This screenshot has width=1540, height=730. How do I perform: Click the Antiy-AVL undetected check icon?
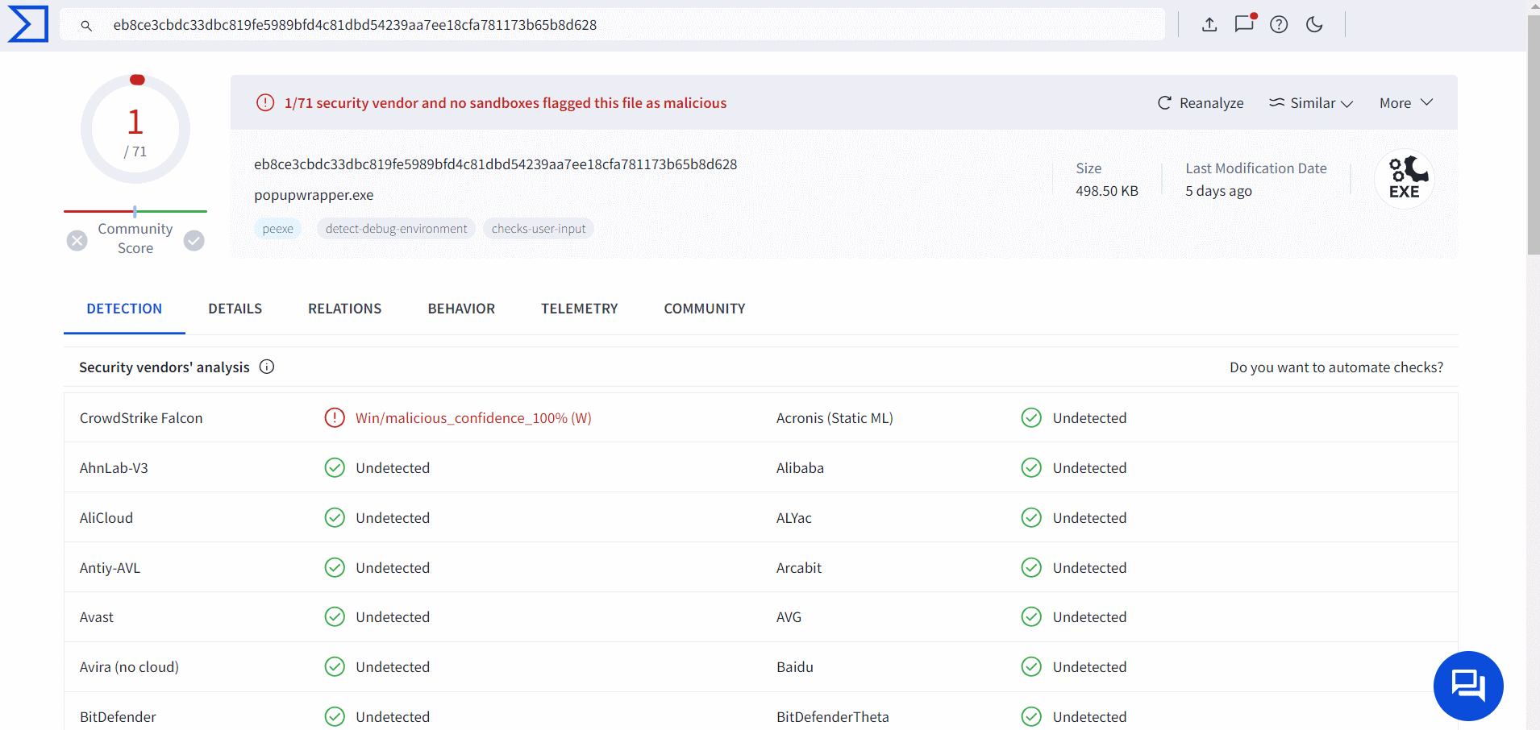tap(335, 567)
